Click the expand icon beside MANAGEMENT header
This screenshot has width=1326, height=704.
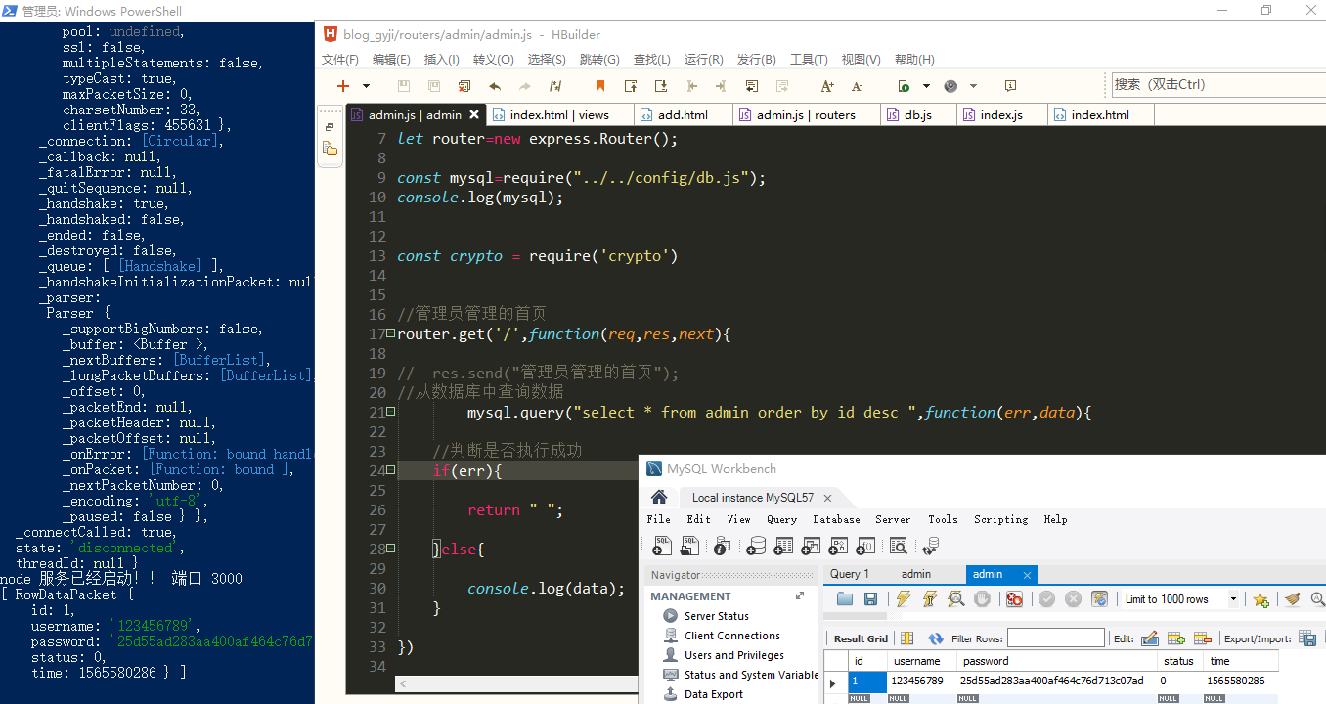(800, 595)
